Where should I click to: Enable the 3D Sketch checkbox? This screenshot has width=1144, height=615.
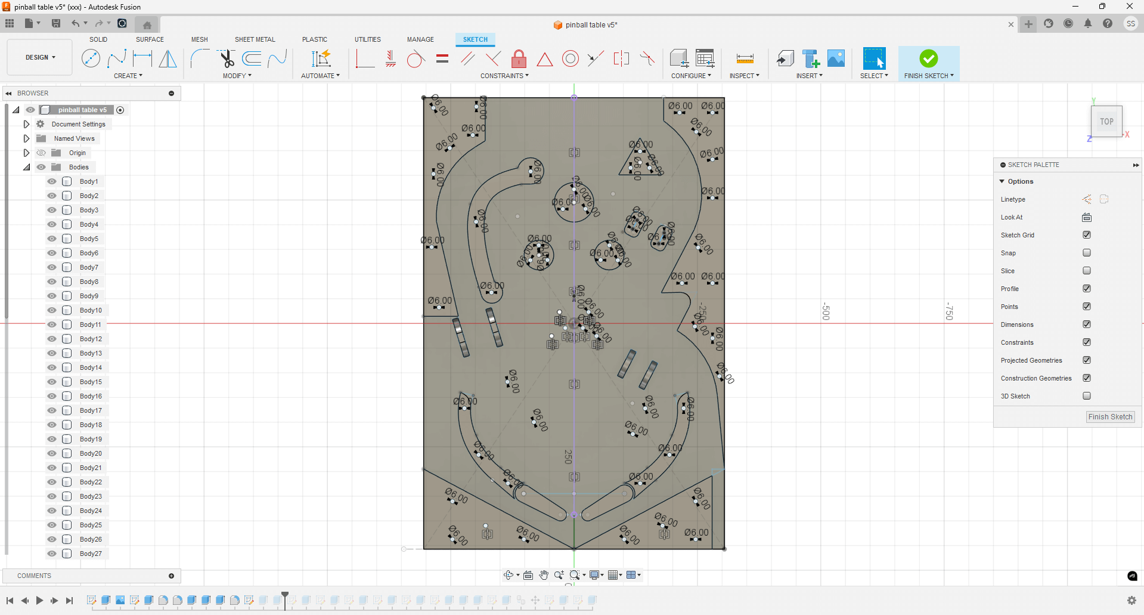[1087, 396]
